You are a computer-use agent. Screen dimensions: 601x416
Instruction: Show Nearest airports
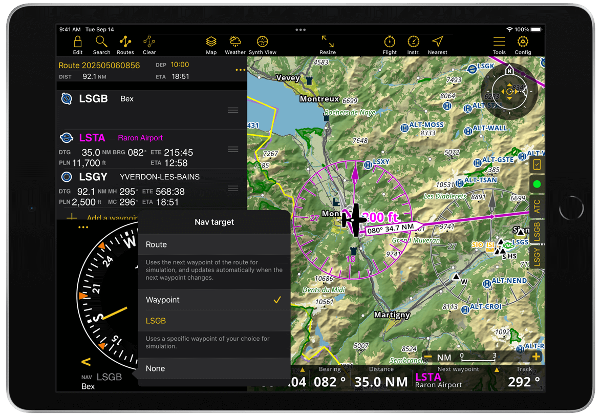(x=437, y=41)
